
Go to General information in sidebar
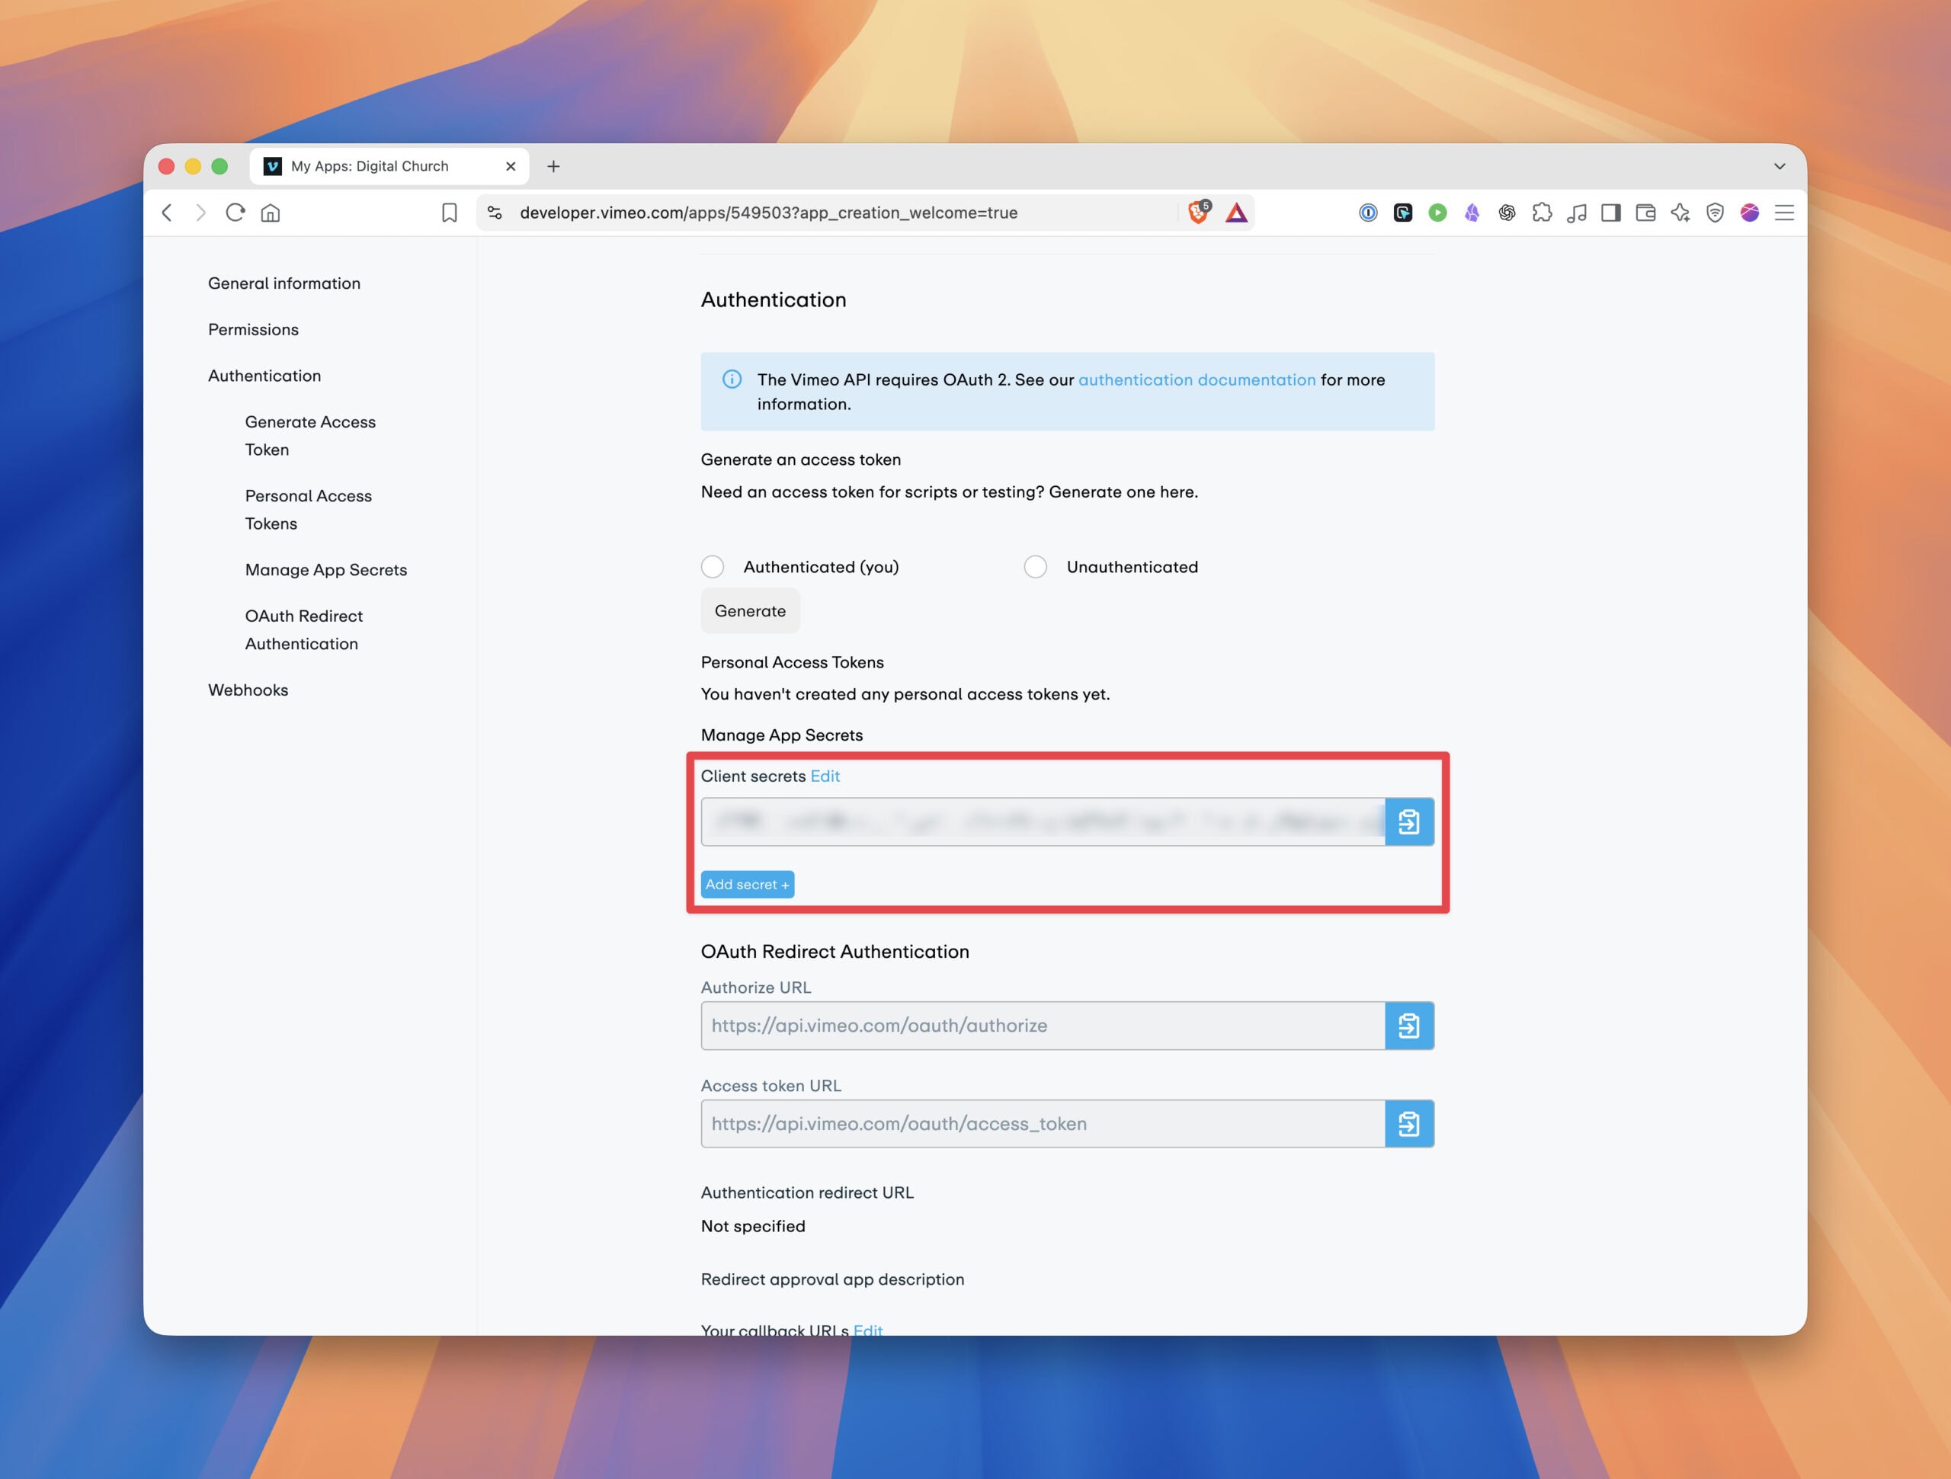coord(284,283)
